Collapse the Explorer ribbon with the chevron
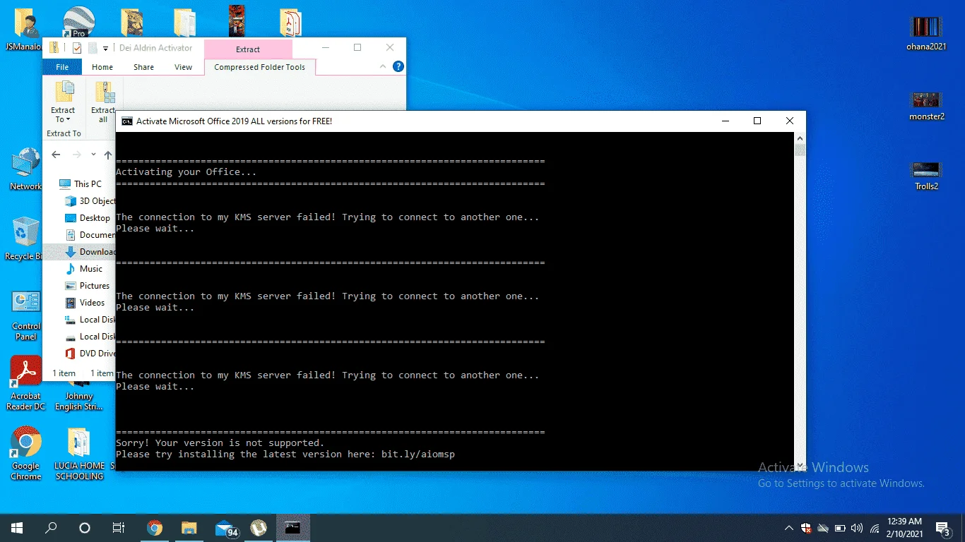Image resolution: width=965 pixels, height=542 pixels. point(383,66)
